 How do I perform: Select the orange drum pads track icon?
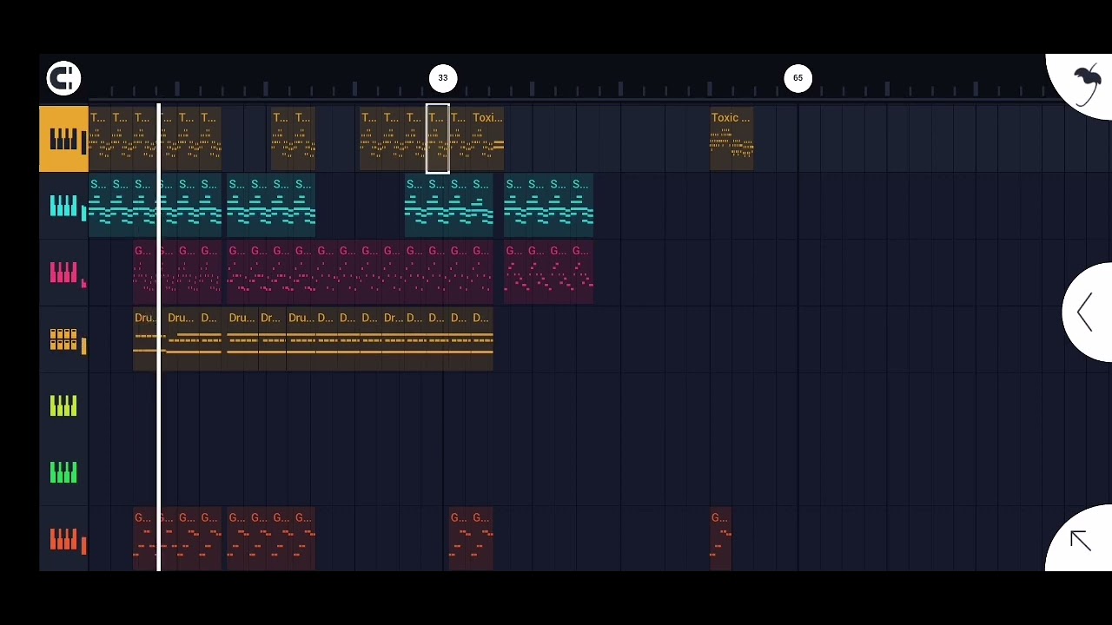tap(63, 339)
